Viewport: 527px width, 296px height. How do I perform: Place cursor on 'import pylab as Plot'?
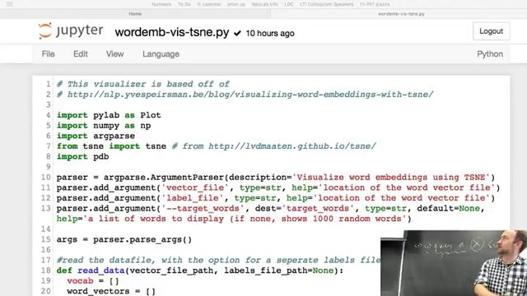click(x=109, y=115)
